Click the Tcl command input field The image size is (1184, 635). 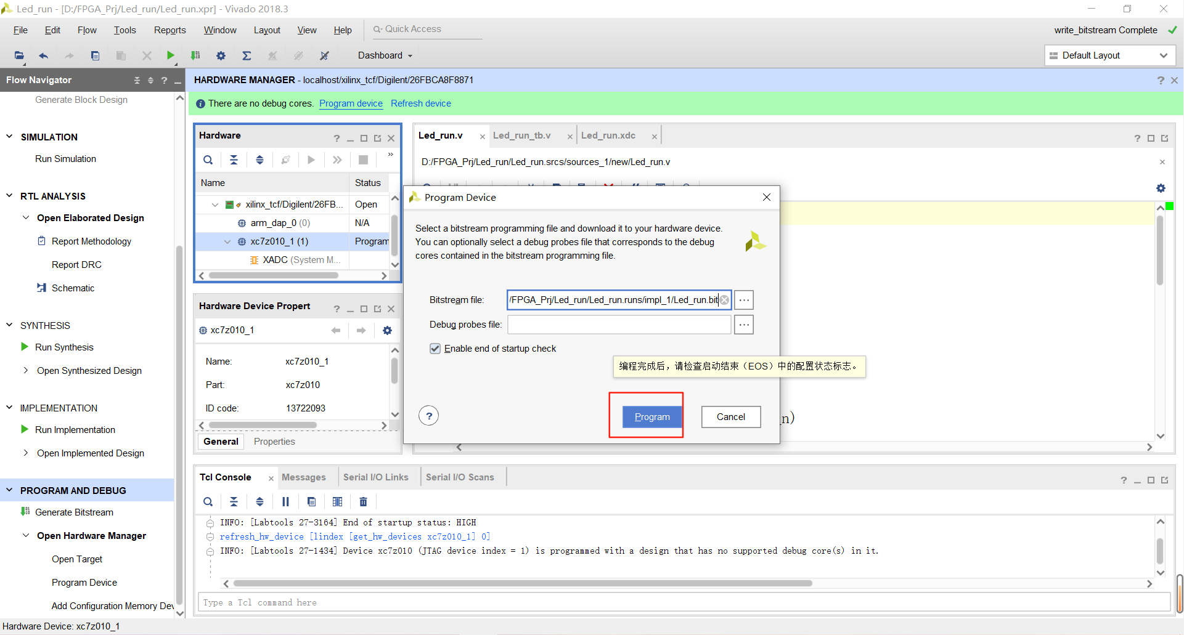point(684,602)
